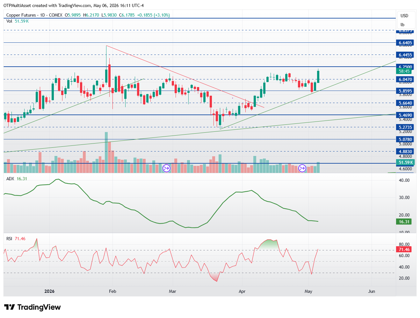Click the green 51.59K volume axis label

pyautogui.click(x=405, y=162)
